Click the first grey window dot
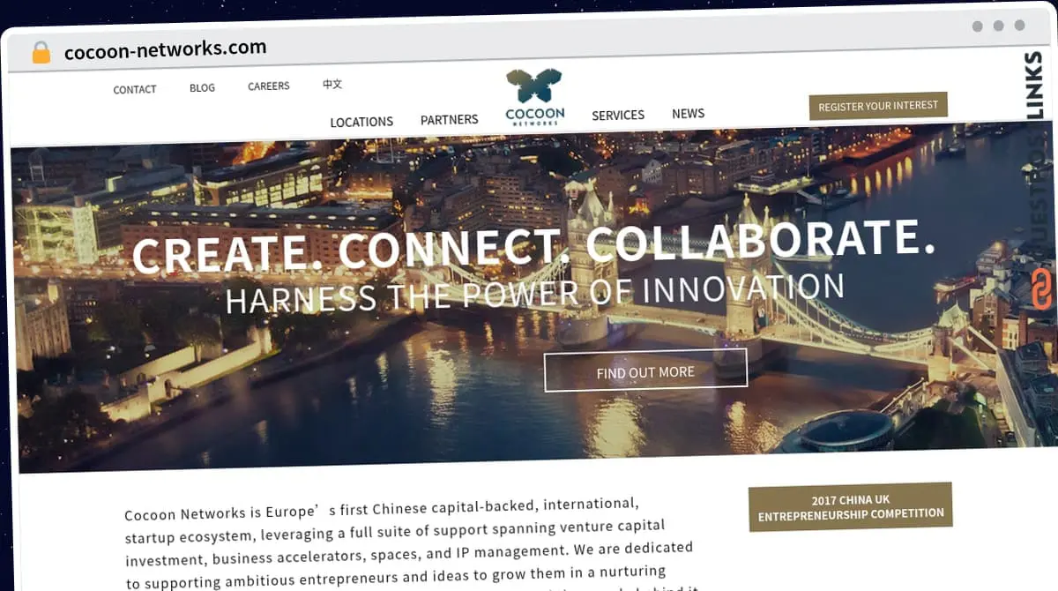The width and height of the screenshot is (1058, 591). (x=978, y=26)
